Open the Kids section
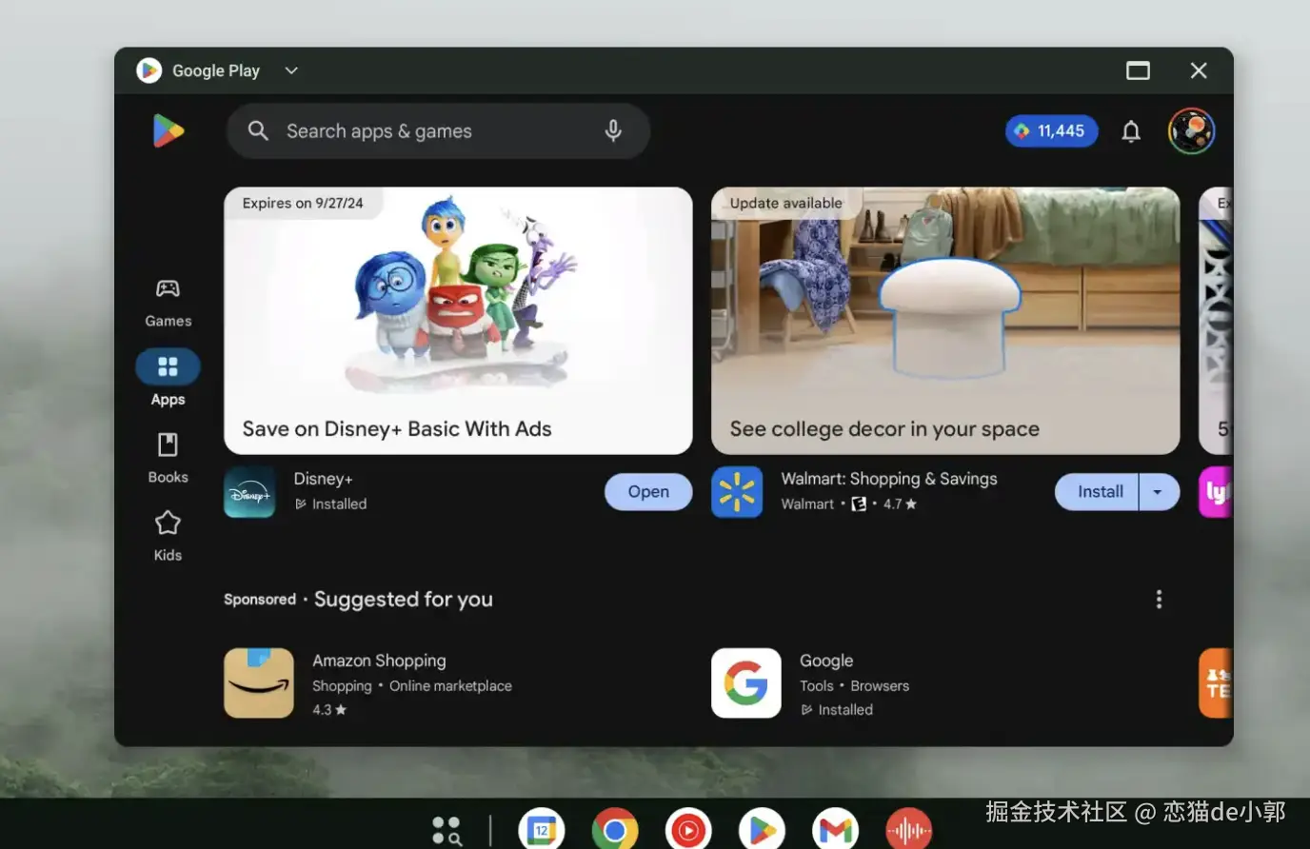 pos(168,536)
